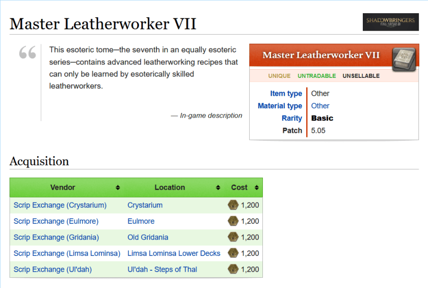
Task: Click scrip icon in Old Gridania row
Action: click(x=233, y=237)
